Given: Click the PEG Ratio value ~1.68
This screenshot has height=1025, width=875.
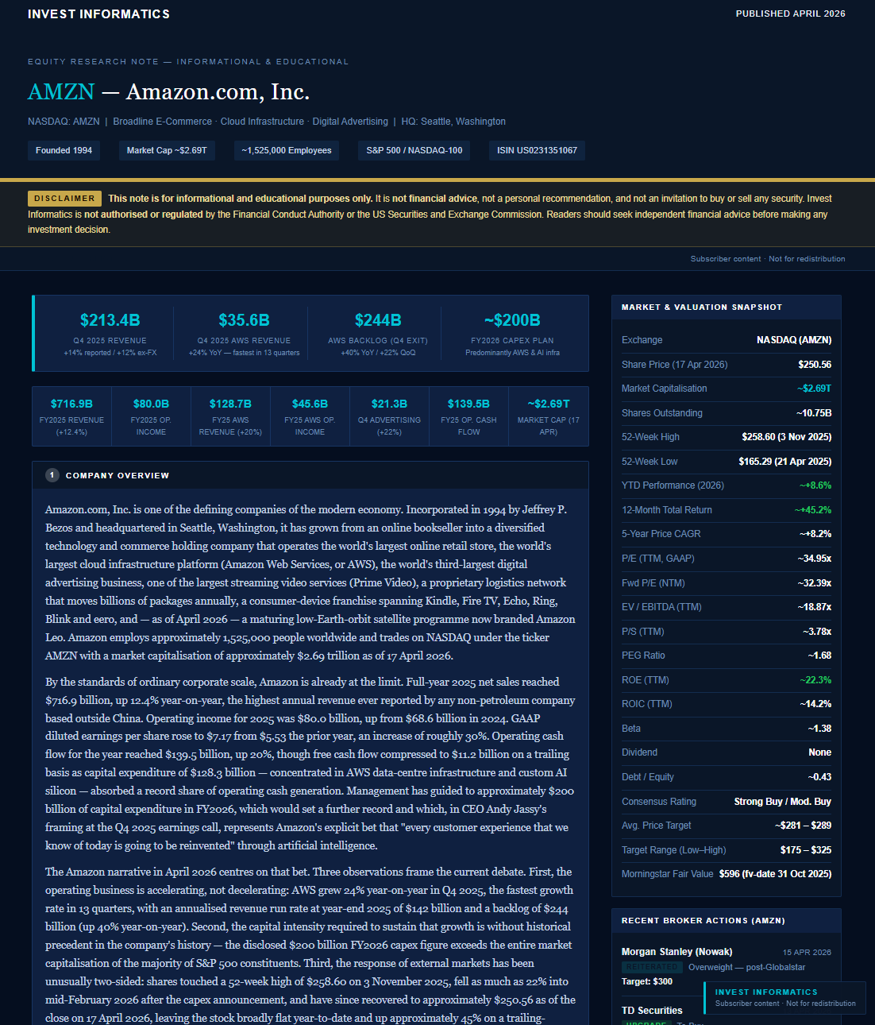Looking at the screenshot, I should pos(819,656).
